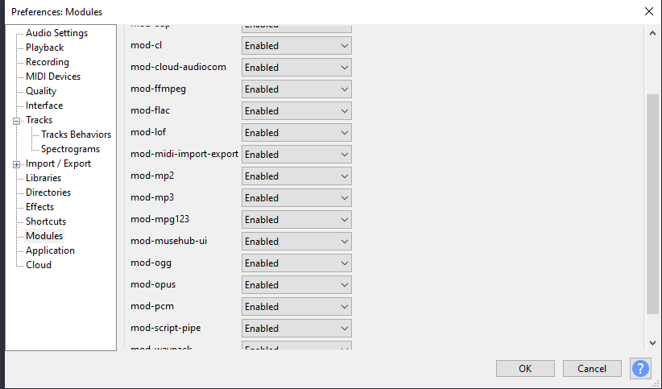Click the scrollbar up arrow
The height and width of the screenshot is (389, 662).
(x=652, y=31)
